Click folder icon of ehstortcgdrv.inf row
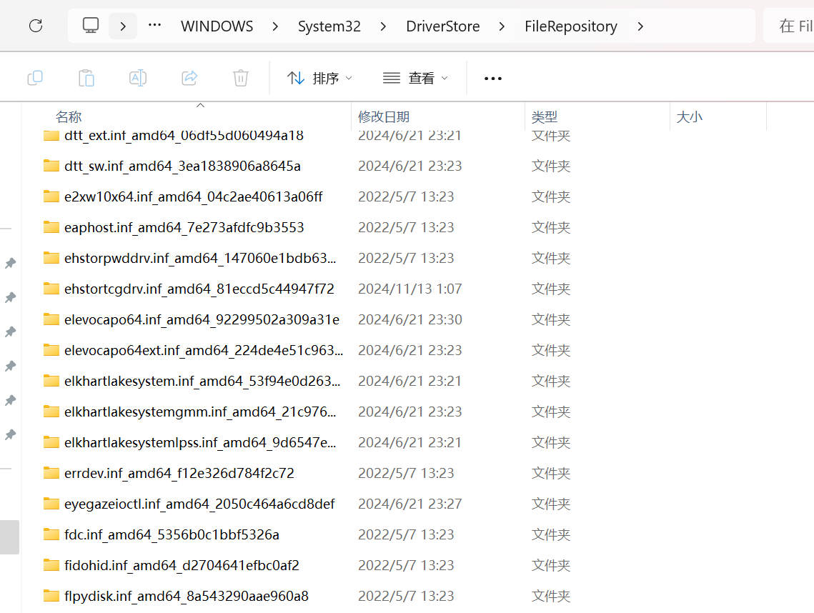Screen dimensions: 814x613 coord(51,288)
